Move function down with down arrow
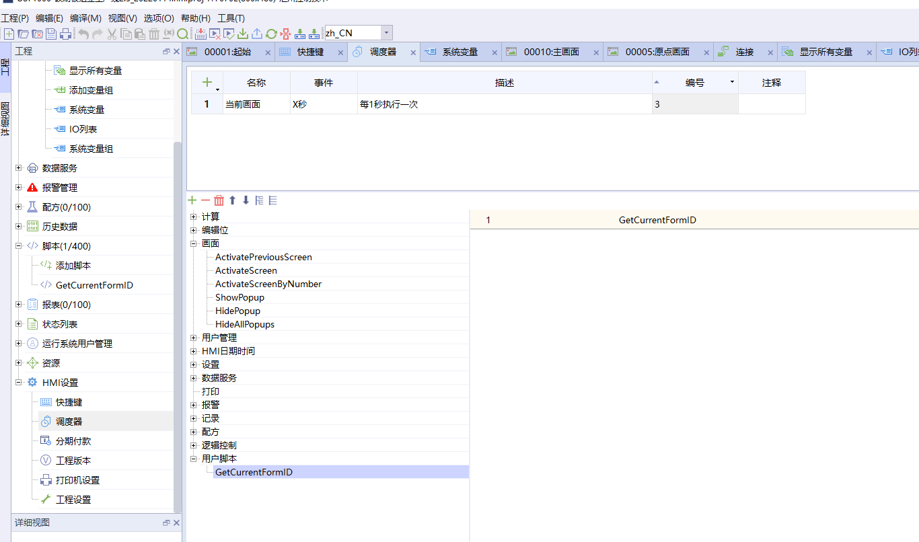The width and height of the screenshot is (919, 542). pyautogui.click(x=246, y=200)
